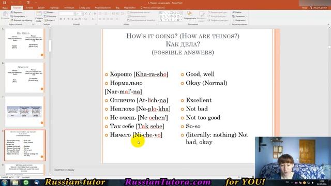
Task: Click Quick Styles (Экспресс-стили) button
Action: (x=202, y=16)
